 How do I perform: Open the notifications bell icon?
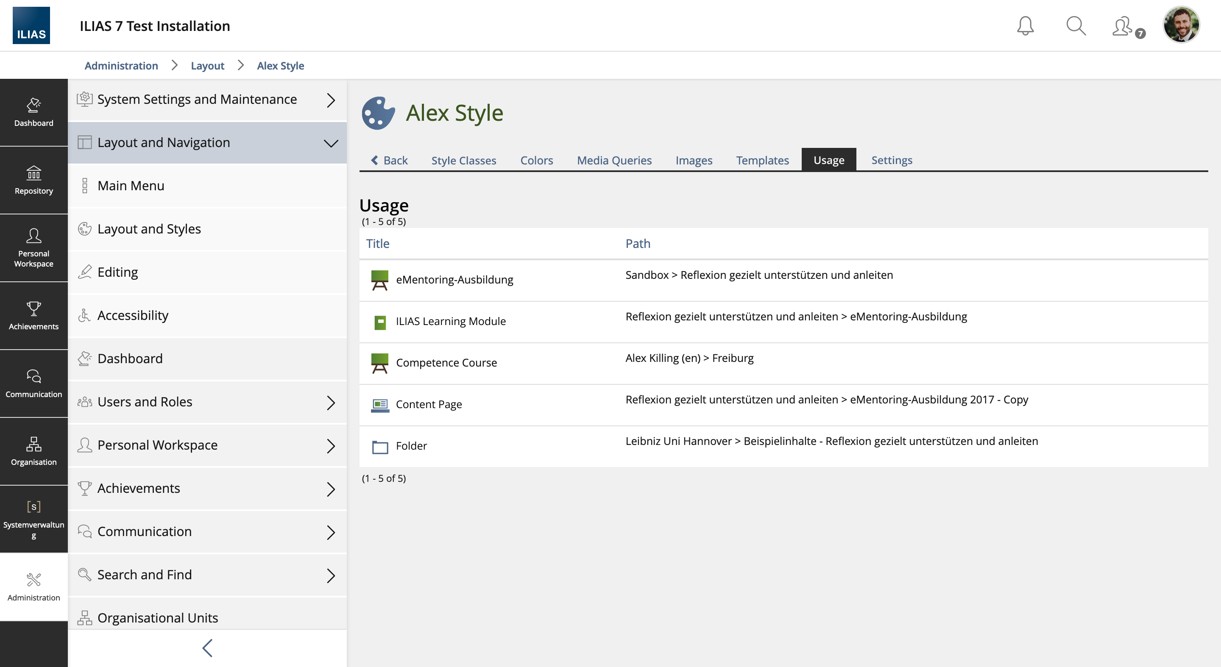click(x=1025, y=25)
